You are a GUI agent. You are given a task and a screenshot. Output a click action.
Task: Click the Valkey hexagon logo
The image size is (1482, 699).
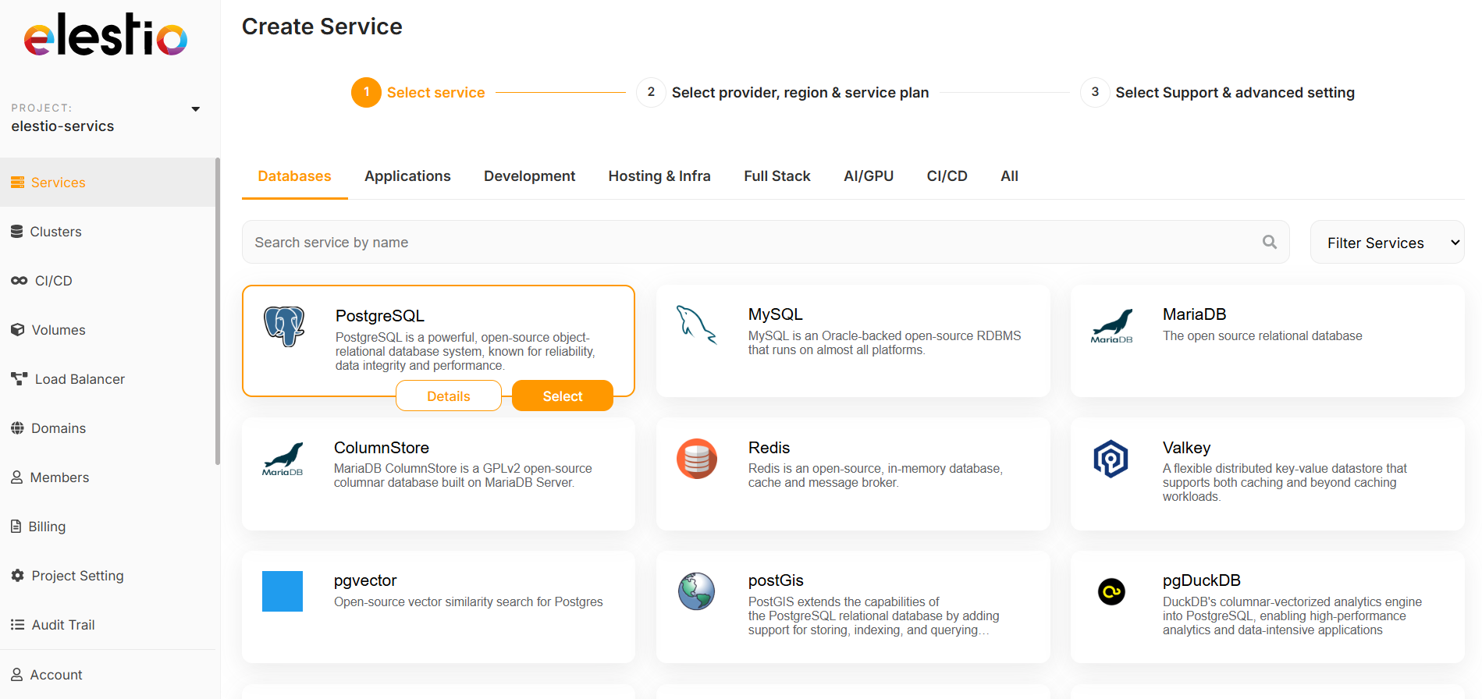[1111, 459]
